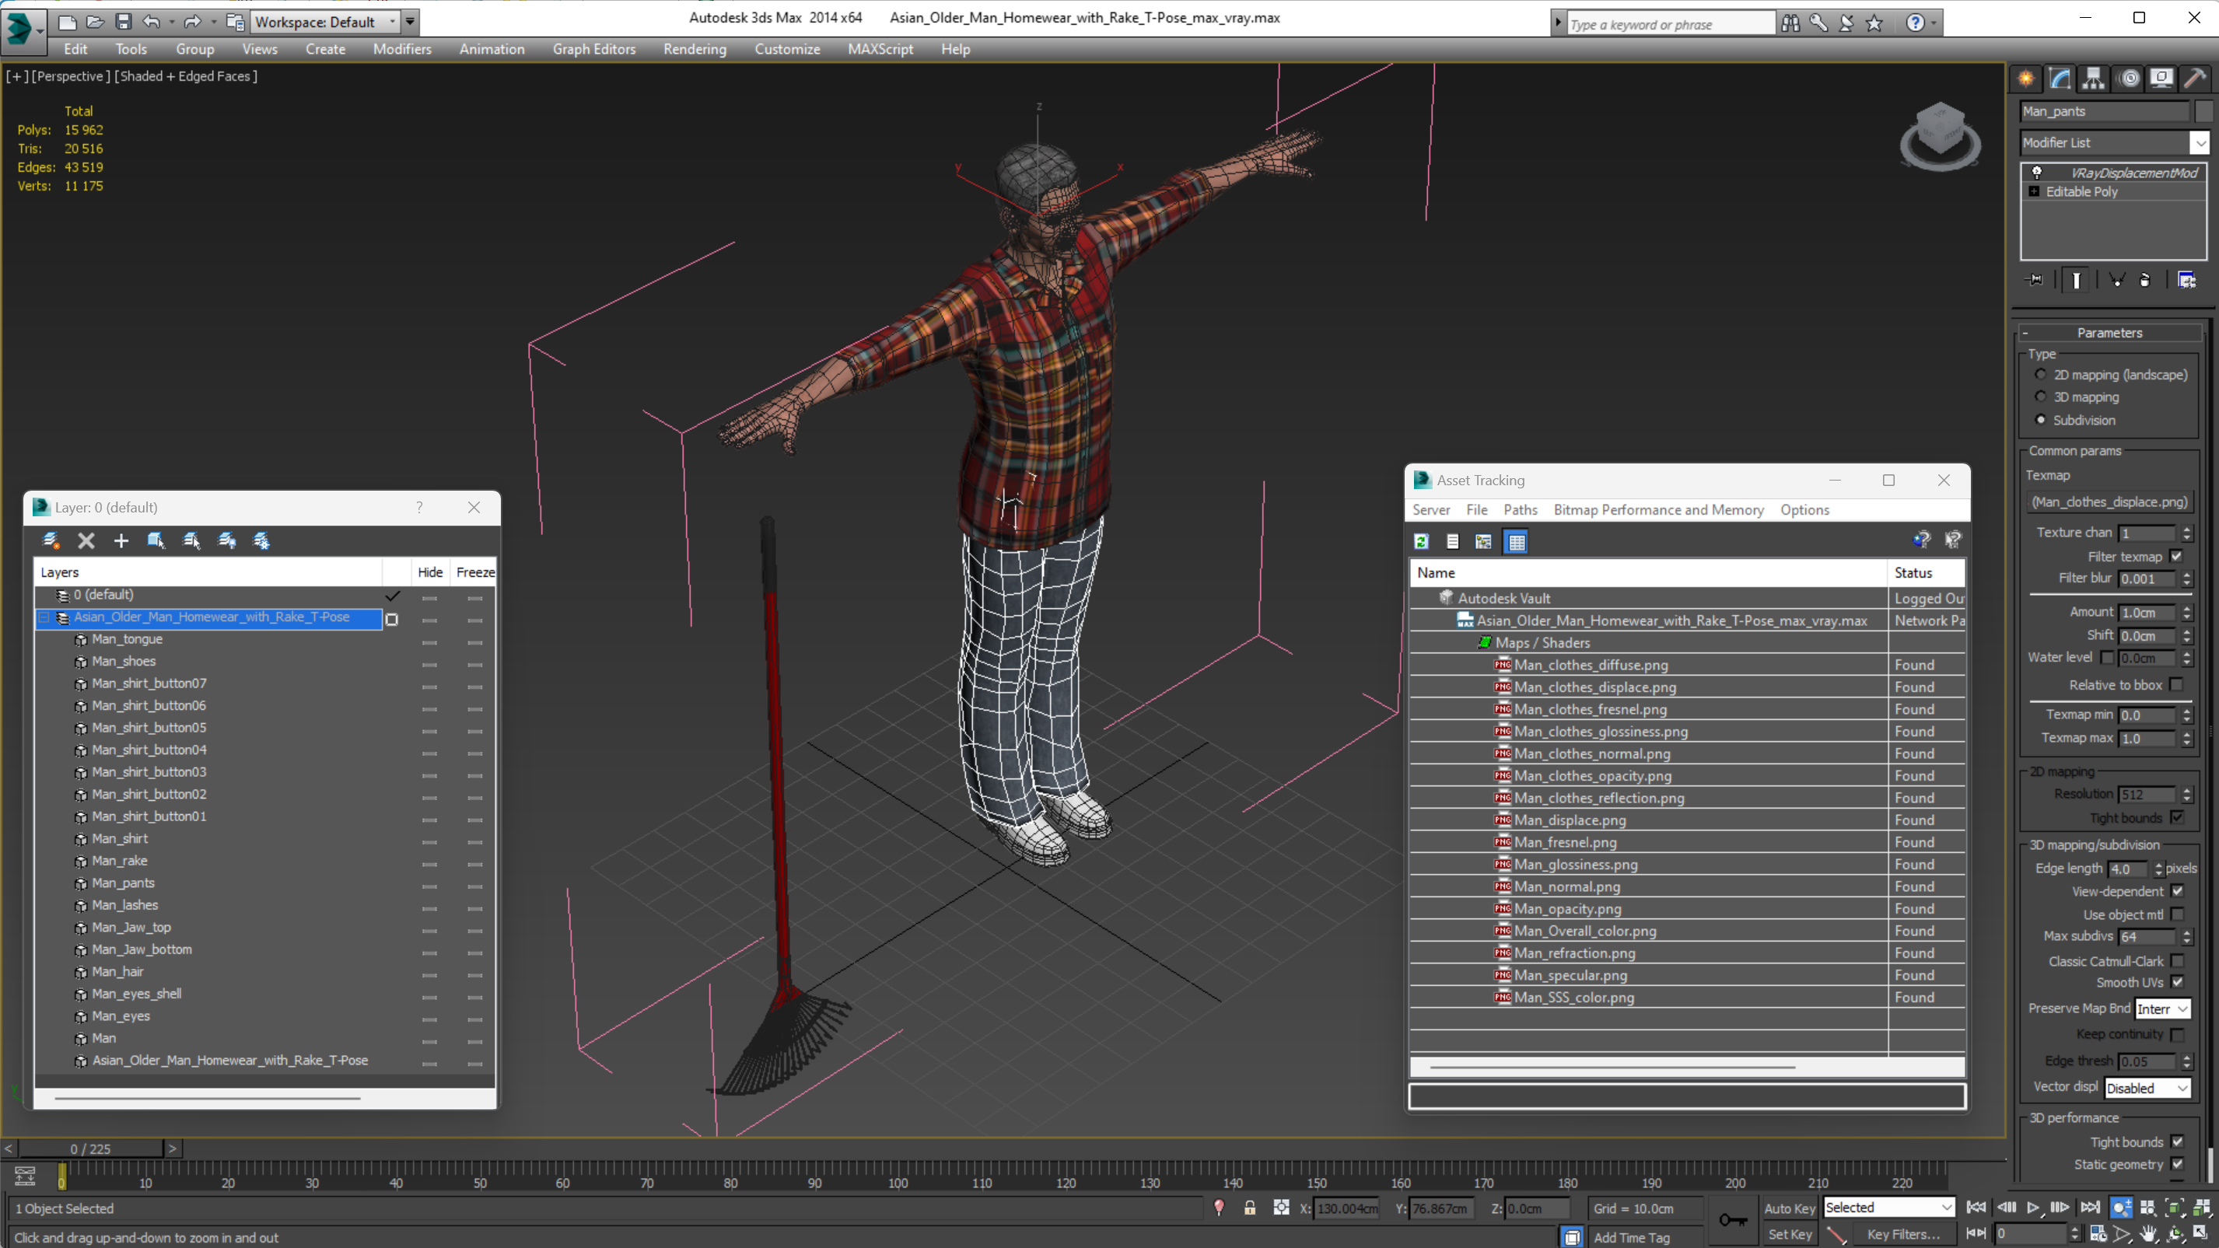Click the Save file icon in title toolbar
Image resolution: width=2219 pixels, height=1248 pixels.
coord(122,22)
